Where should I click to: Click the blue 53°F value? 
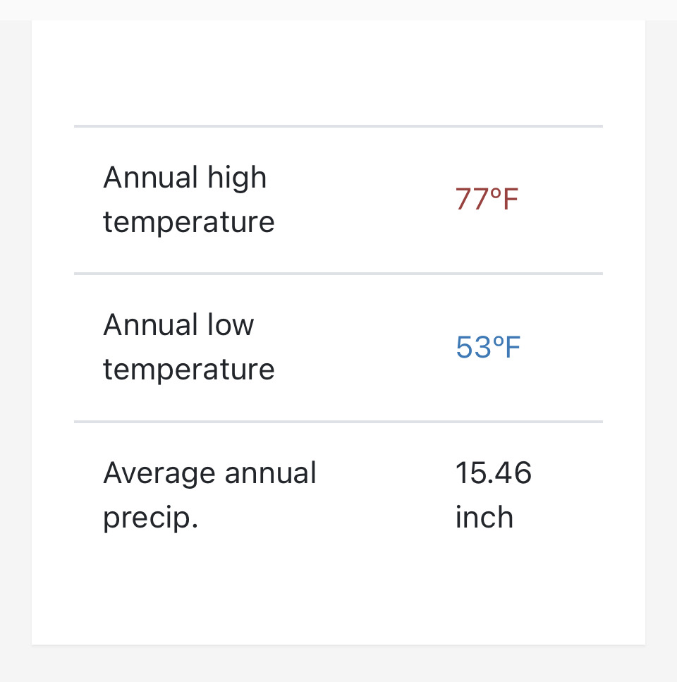coord(488,347)
